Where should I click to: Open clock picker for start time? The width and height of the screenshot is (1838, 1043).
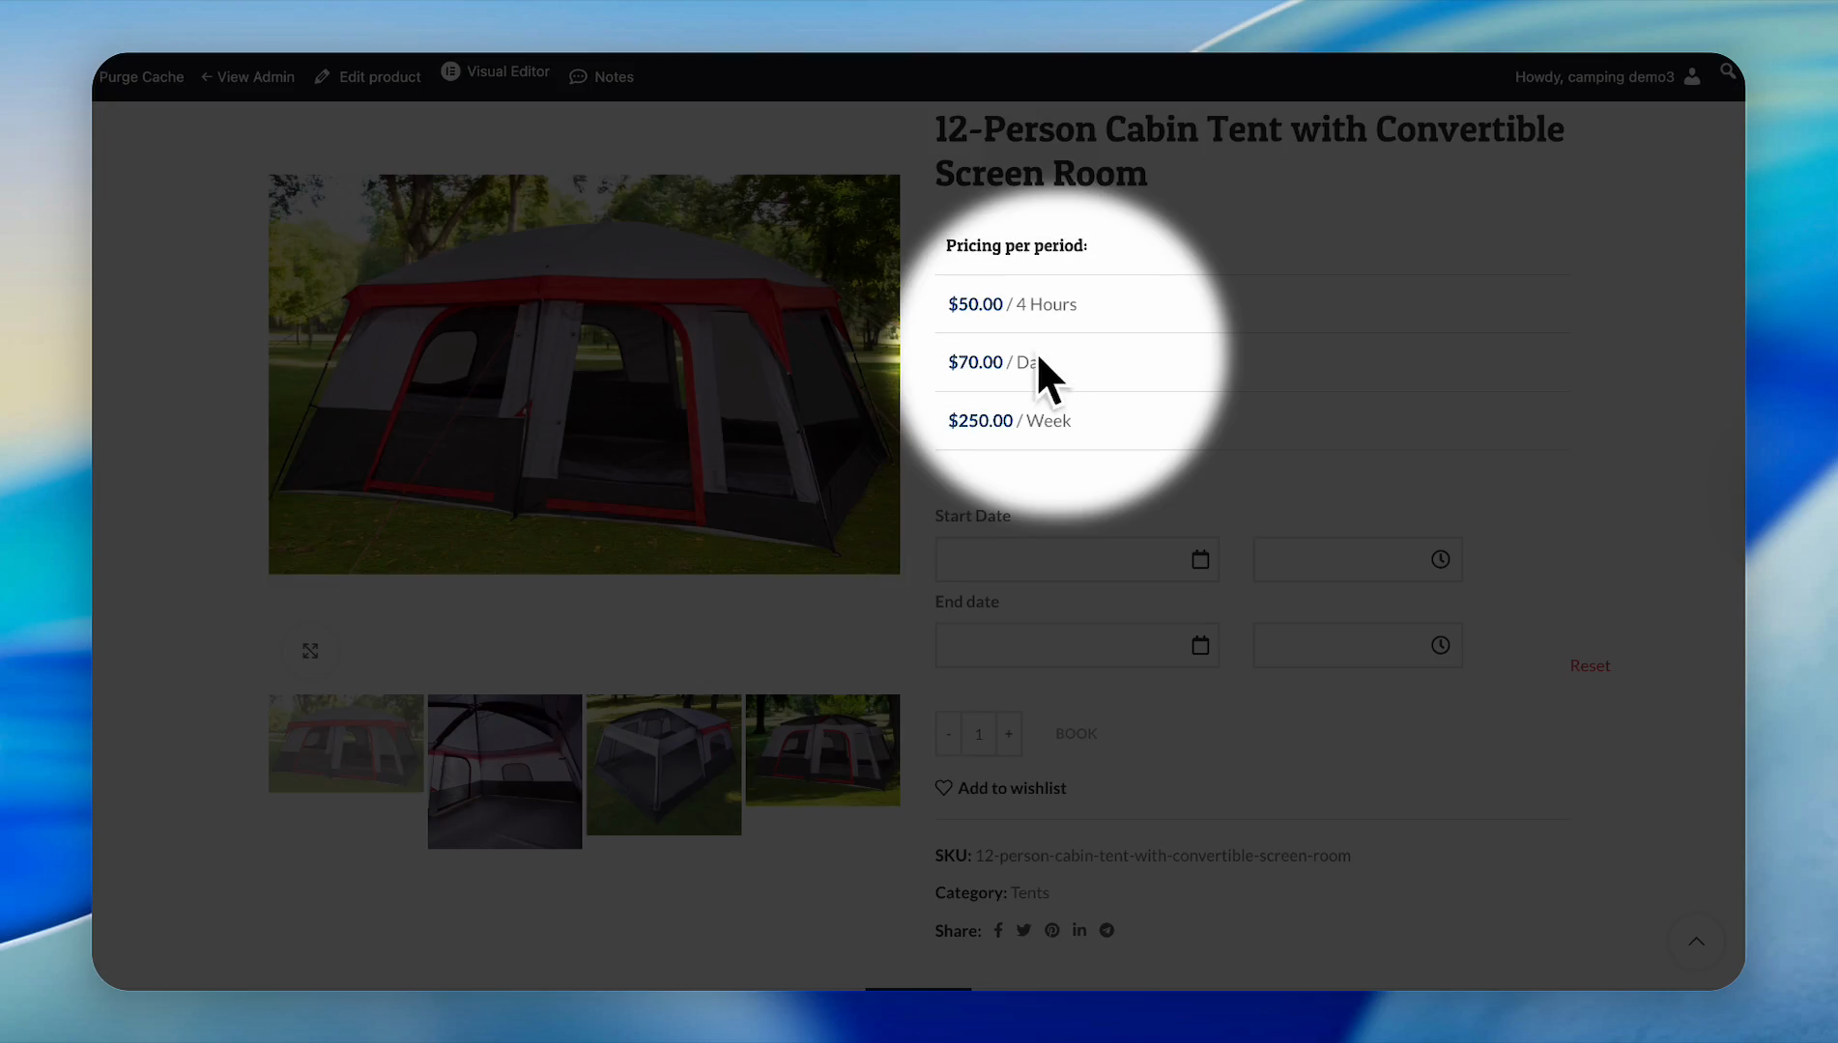coord(1440,560)
